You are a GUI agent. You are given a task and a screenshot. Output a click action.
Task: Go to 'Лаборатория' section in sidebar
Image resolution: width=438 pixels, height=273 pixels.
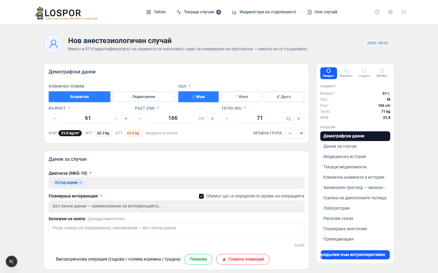pos(355,208)
